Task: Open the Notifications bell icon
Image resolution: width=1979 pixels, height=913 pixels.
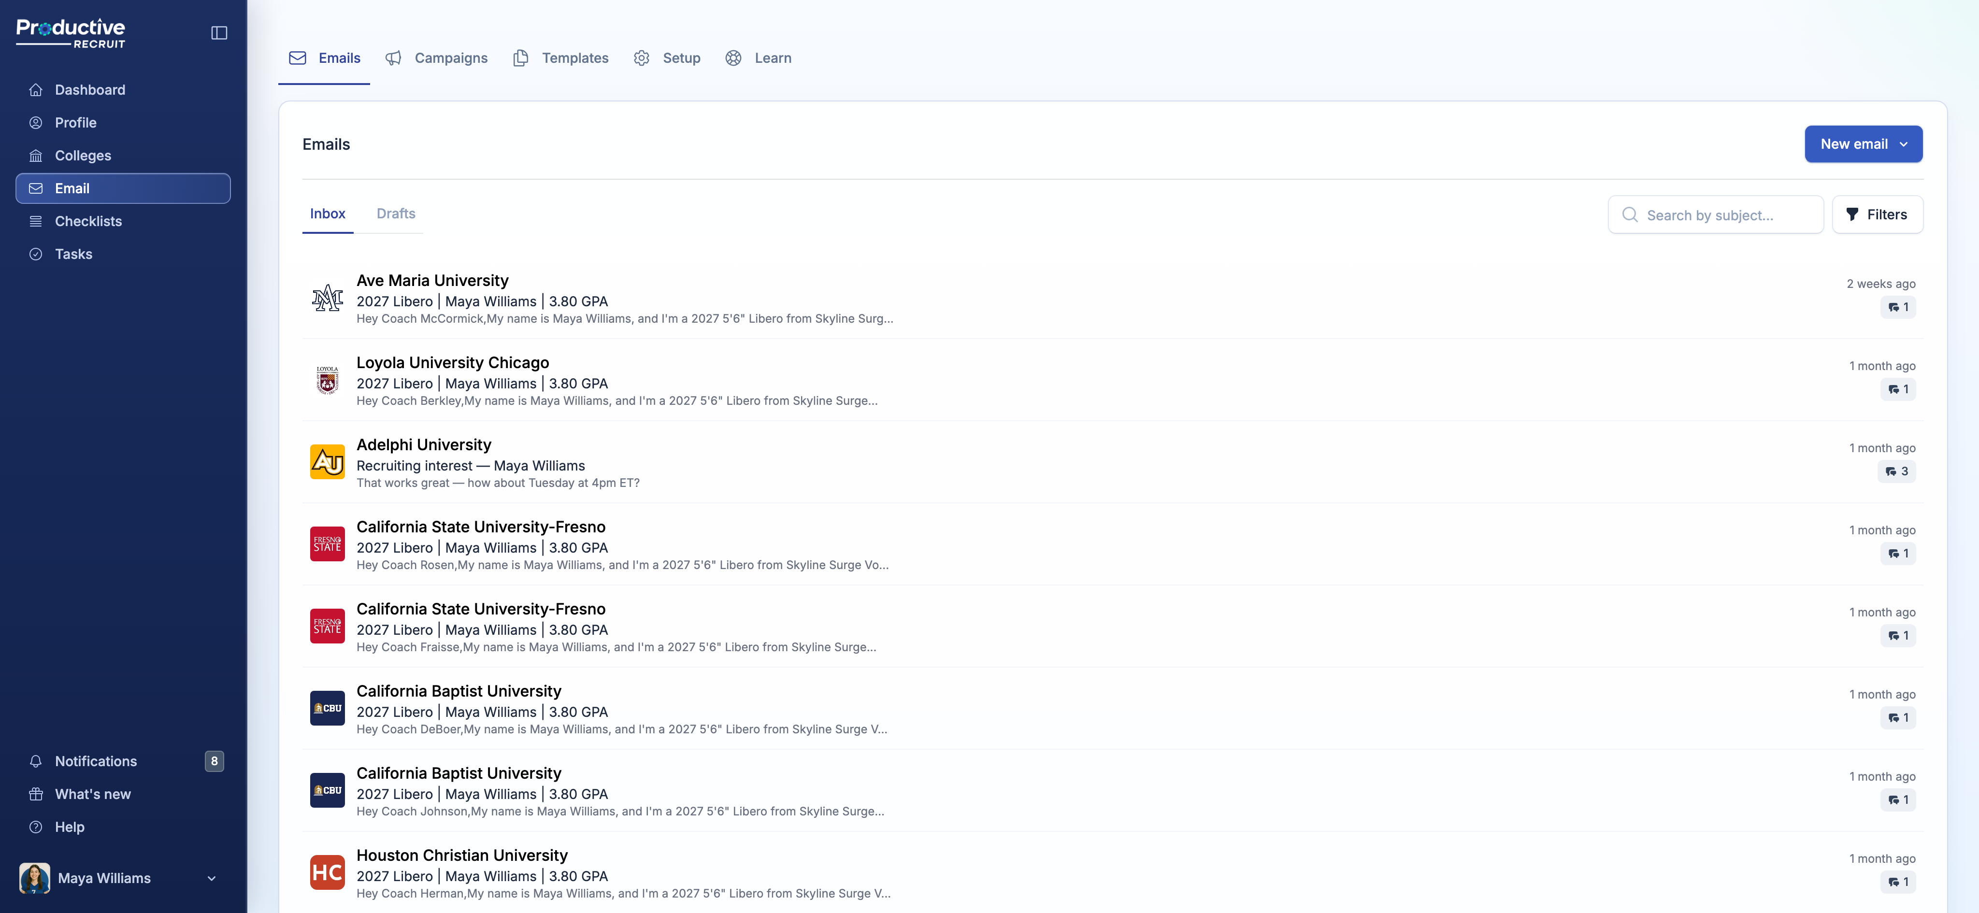Action: [35, 762]
